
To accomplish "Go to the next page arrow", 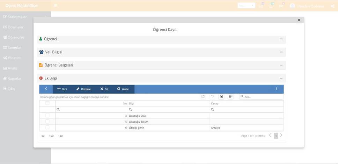I will [281, 135].
